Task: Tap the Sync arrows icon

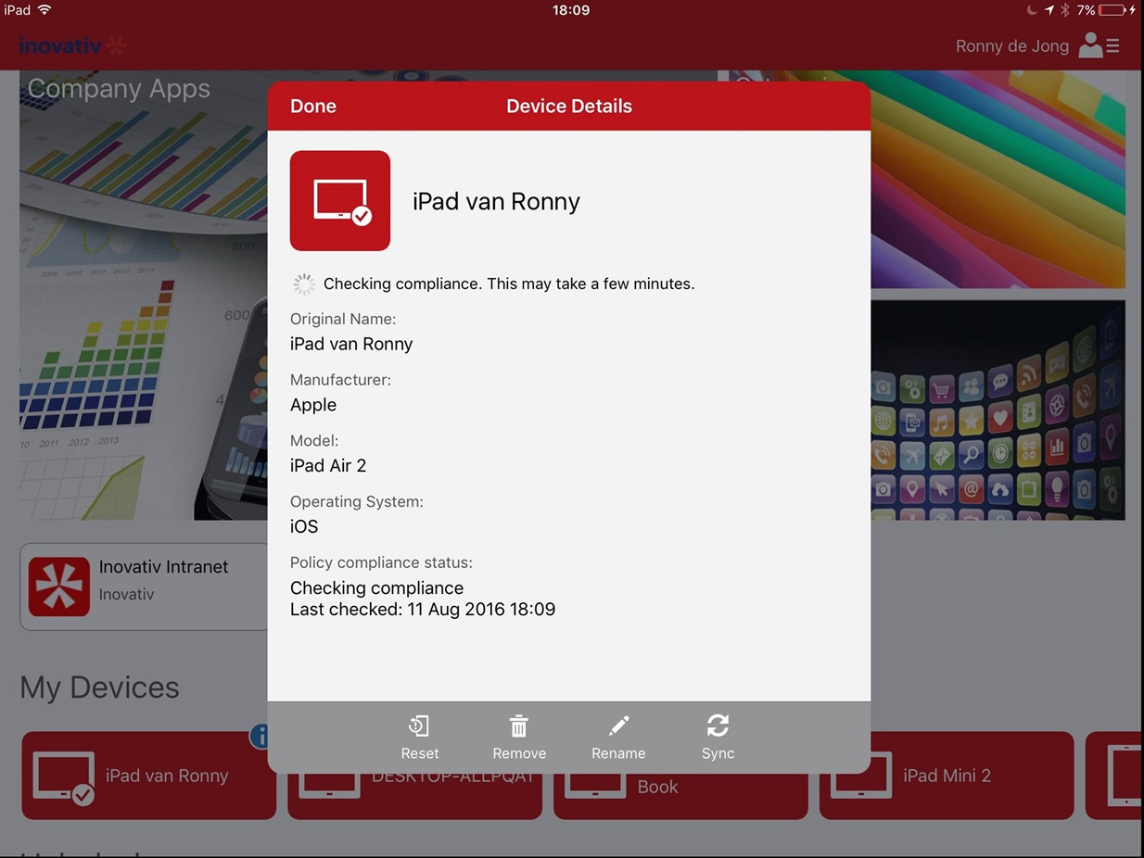Action: pyautogui.click(x=718, y=726)
